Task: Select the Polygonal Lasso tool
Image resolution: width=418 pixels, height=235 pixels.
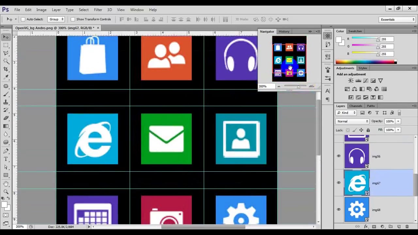Action: pos(6,53)
